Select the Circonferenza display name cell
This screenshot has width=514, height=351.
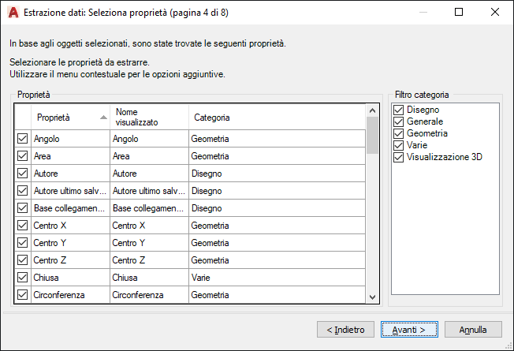(148, 296)
